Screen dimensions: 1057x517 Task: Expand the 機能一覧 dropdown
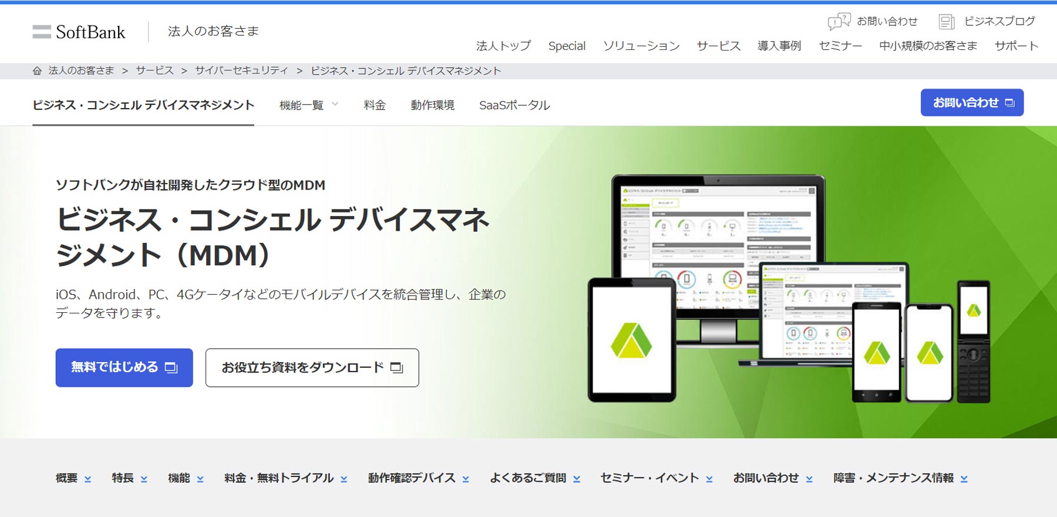point(309,105)
